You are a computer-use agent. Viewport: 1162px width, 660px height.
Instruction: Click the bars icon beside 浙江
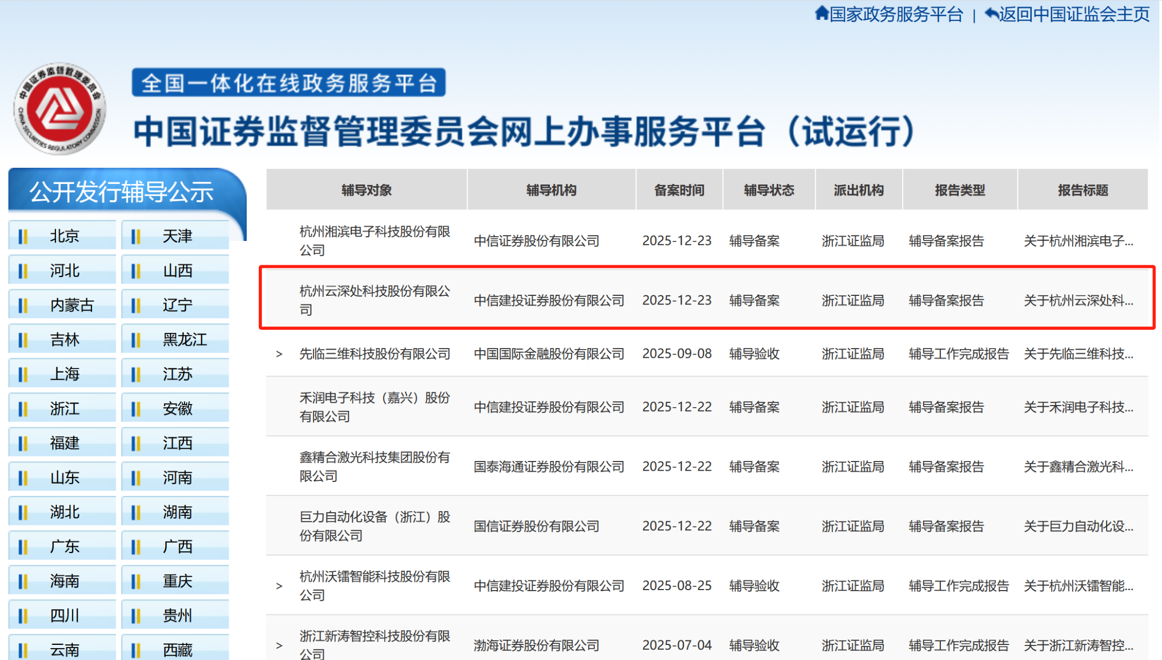pos(23,409)
